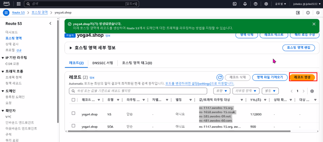Launch CloudShell from the top bar

tap(234, 4)
